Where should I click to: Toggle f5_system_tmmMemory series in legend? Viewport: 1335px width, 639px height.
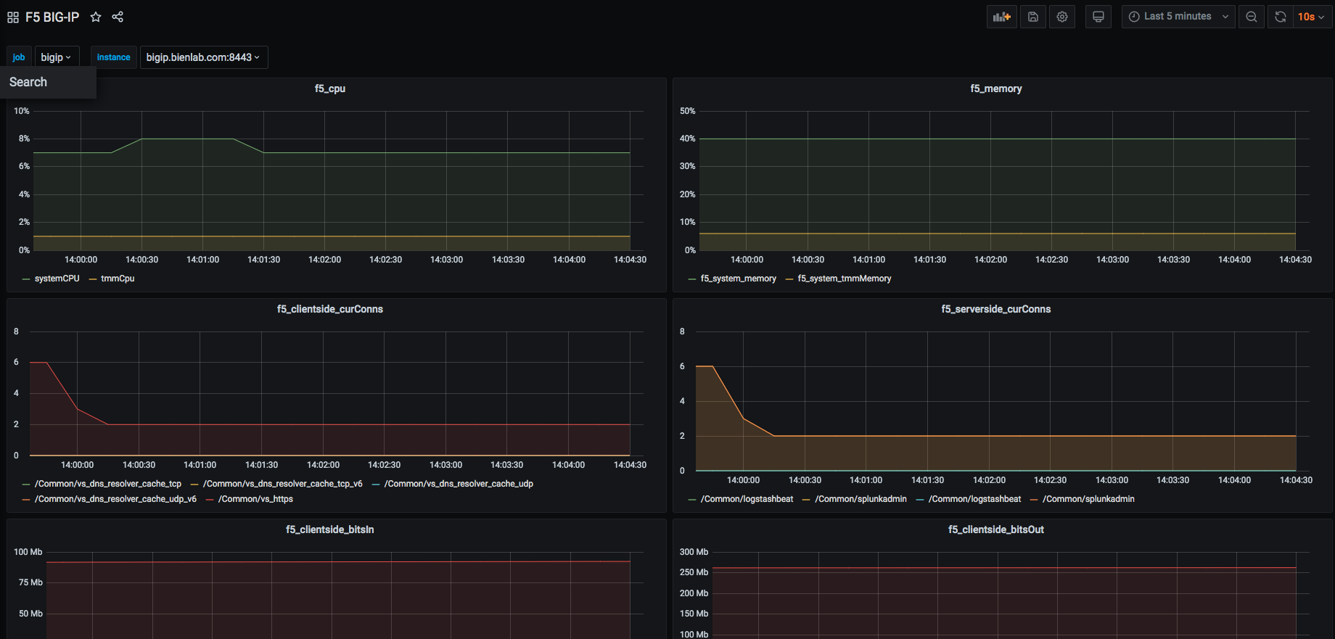pos(844,279)
